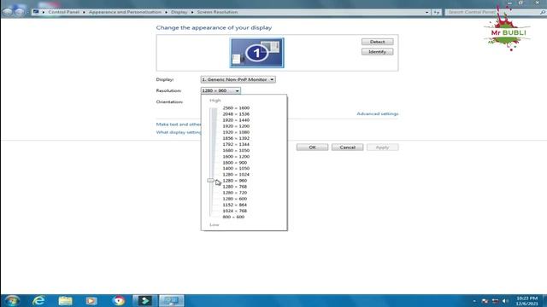Choose 1280 × 720 resolution
547x307 pixels.
pos(234,193)
